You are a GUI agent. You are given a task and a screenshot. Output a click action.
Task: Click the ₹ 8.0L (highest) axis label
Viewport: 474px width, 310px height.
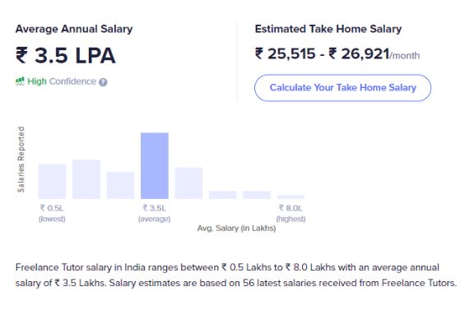tap(290, 213)
